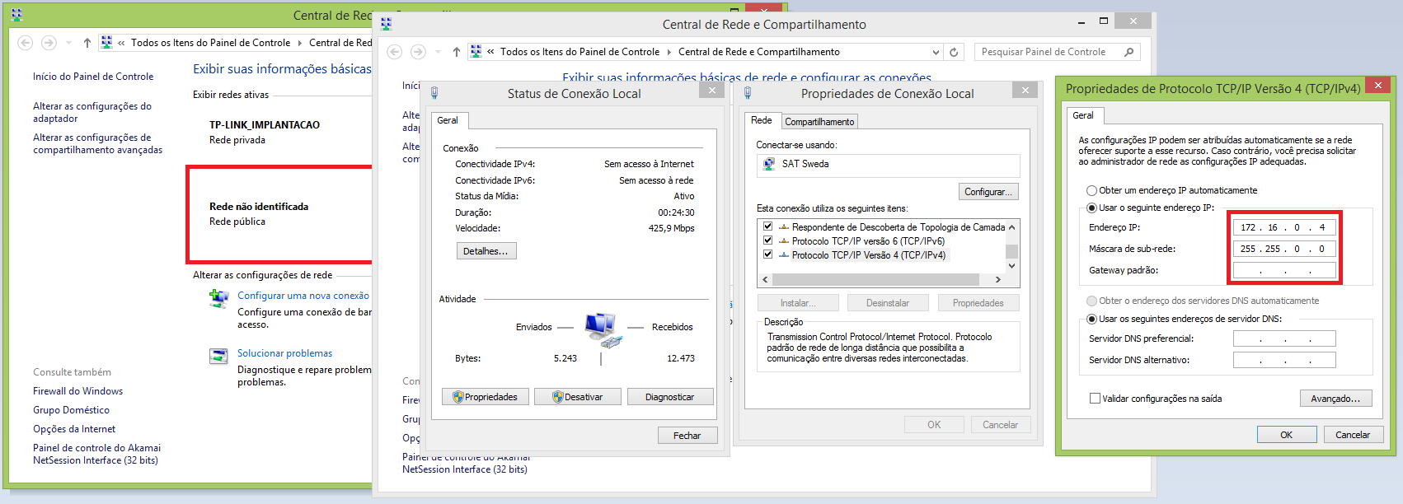This screenshot has width=1403, height=504.
Task: Click rear window title bar network icon
Action: point(16,15)
